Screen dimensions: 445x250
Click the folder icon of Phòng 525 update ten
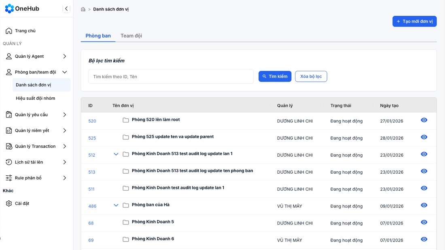point(126,137)
